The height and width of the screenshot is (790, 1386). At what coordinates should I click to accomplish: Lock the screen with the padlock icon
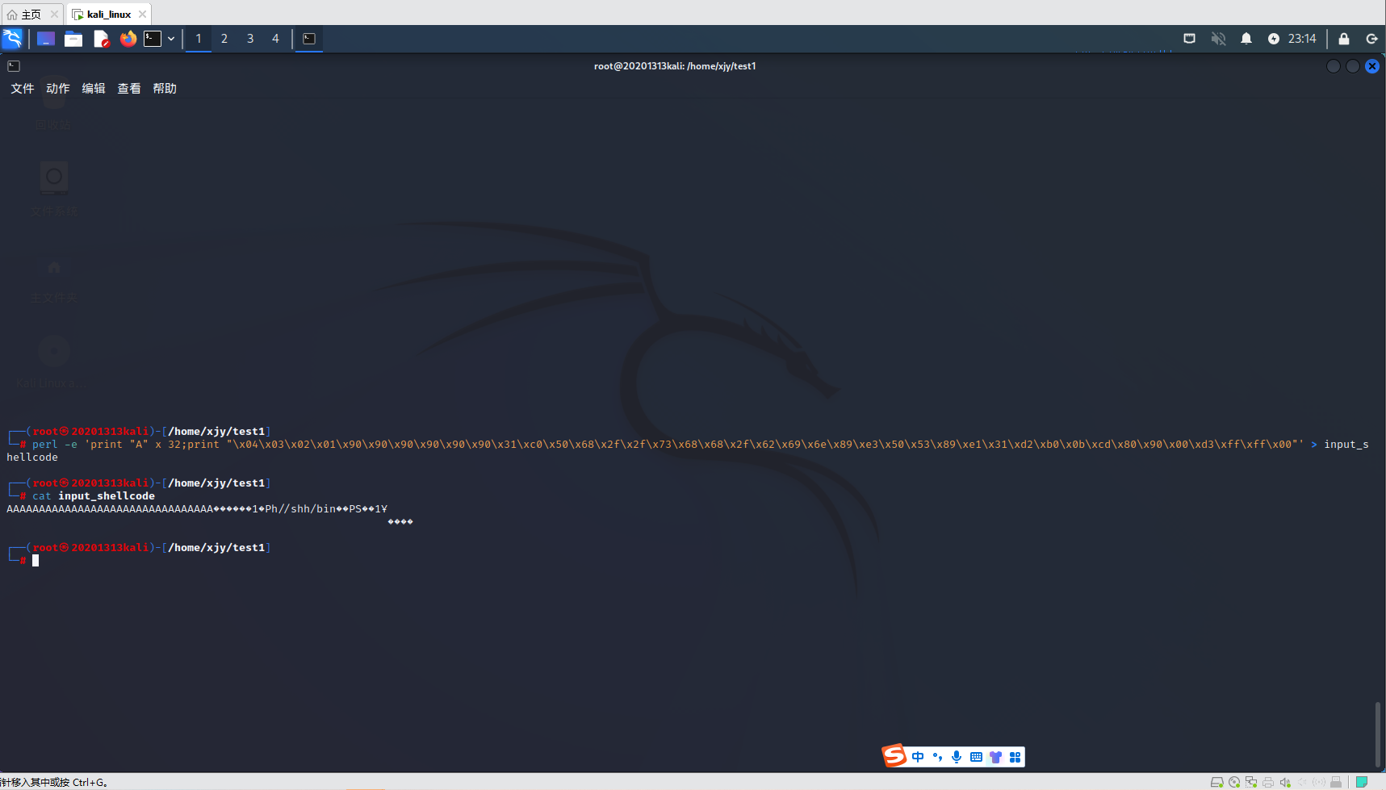pos(1344,39)
